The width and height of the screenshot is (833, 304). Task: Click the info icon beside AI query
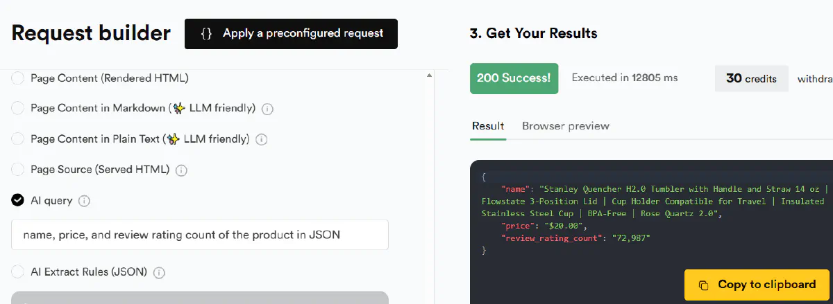(x=84, y=201)
